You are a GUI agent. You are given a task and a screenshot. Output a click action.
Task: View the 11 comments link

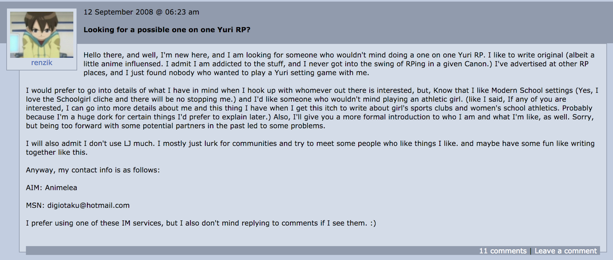tap(503, 251)
